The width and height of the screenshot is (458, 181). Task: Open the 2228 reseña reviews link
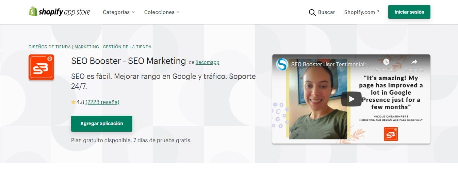pyautogui.click(x=102, y=102)
